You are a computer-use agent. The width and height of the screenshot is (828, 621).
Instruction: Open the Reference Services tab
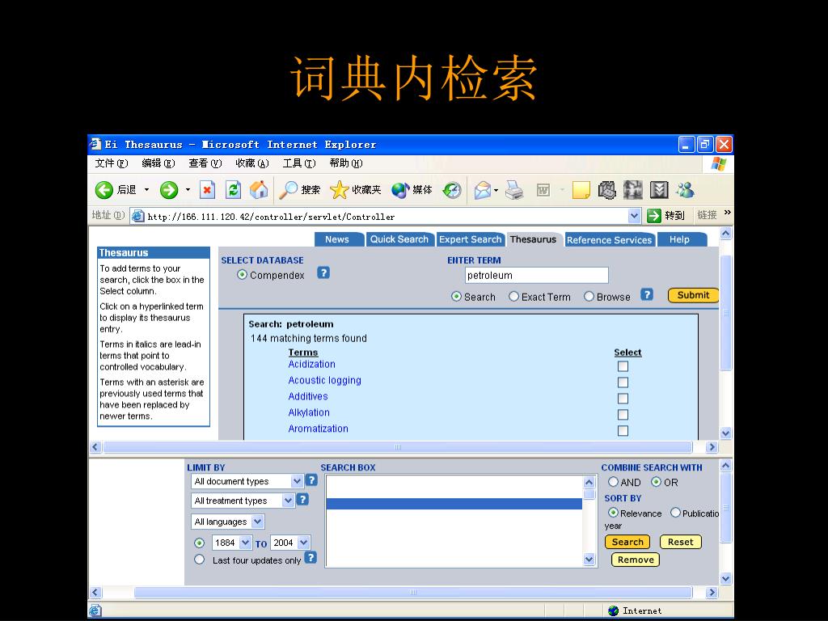coord(610,239)
